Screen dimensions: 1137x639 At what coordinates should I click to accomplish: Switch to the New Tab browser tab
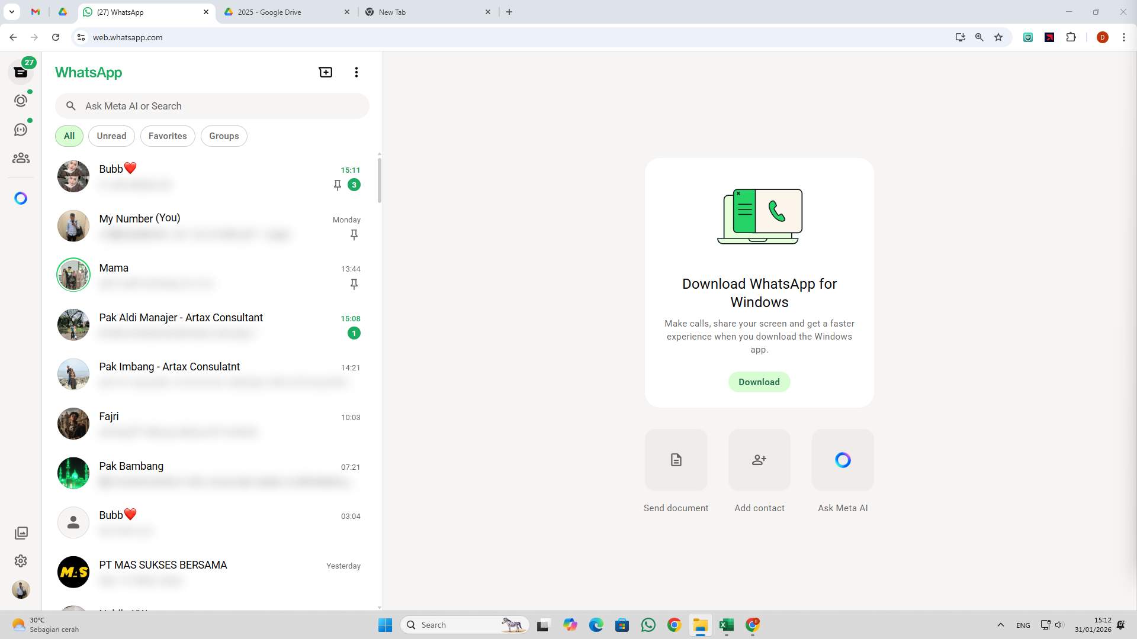(392, 12)
